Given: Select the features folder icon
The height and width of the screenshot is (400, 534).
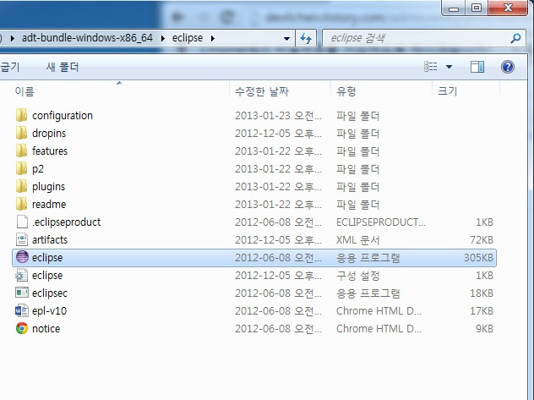Looking at the screenshot, I should point(21,151).
